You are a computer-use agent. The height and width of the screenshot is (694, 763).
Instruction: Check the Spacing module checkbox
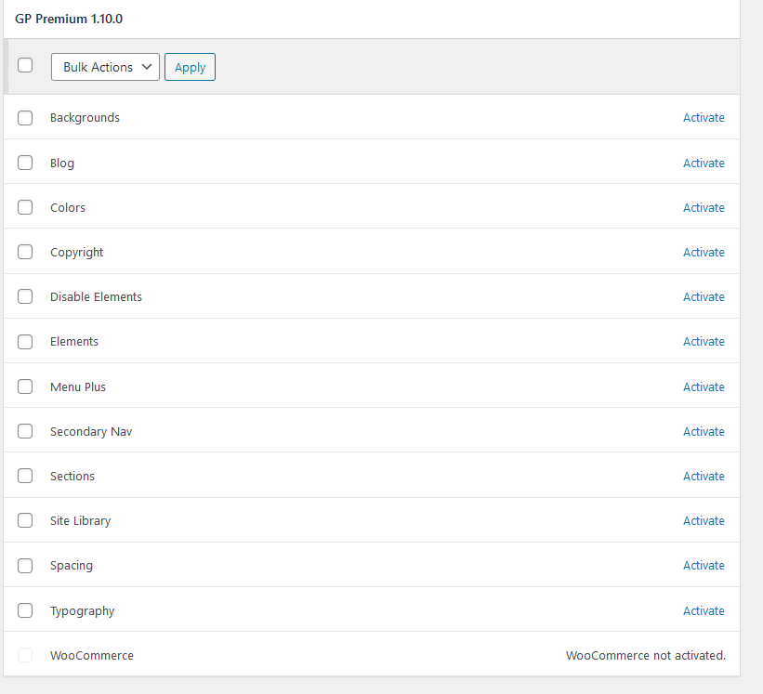(25, 565)
